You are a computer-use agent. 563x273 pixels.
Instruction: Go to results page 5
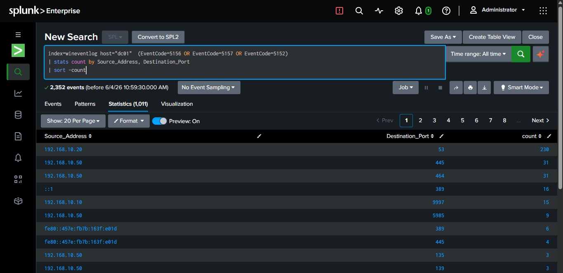click(x=462, y=121)
